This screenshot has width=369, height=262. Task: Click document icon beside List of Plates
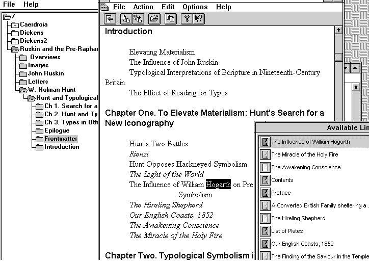[x=265, y=231]
